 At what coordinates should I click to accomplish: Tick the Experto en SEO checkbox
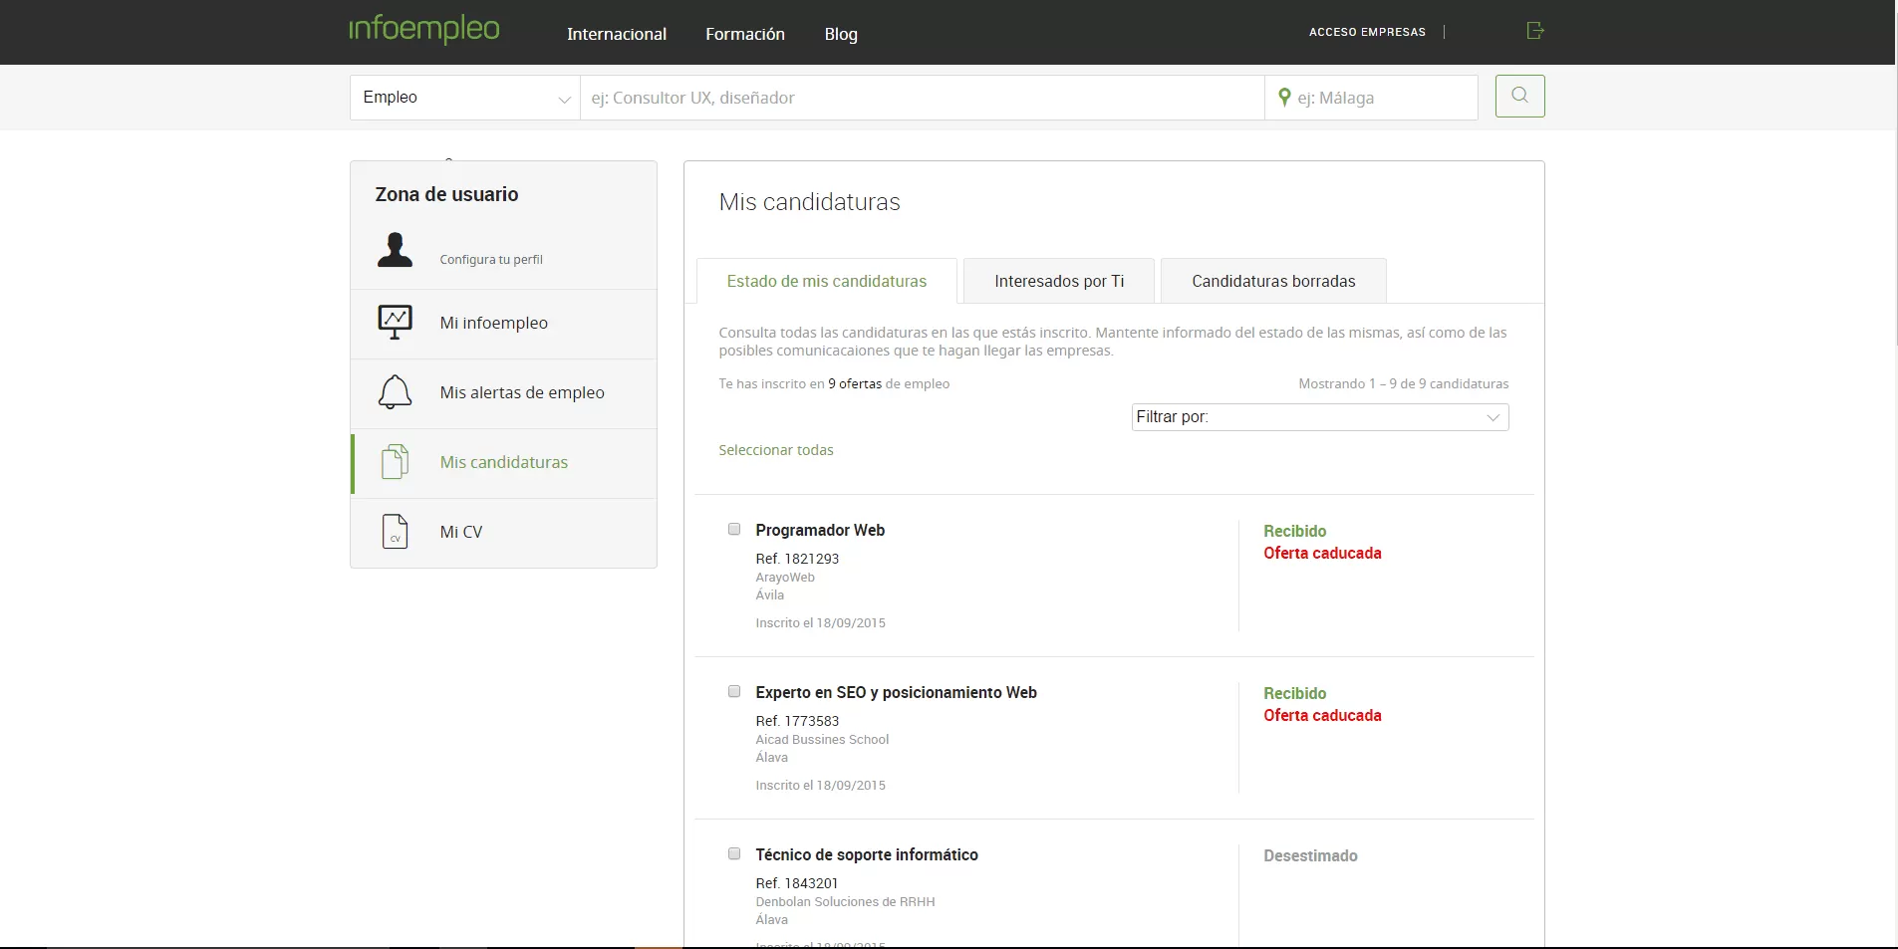[x=734, y=691]
